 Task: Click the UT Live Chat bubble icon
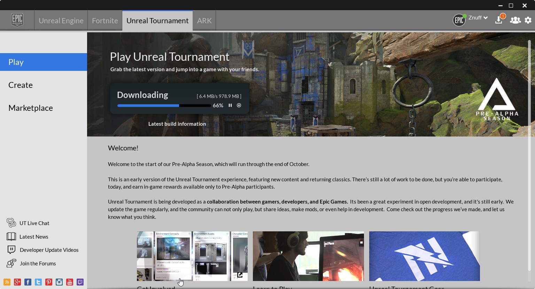pos(11,223)
